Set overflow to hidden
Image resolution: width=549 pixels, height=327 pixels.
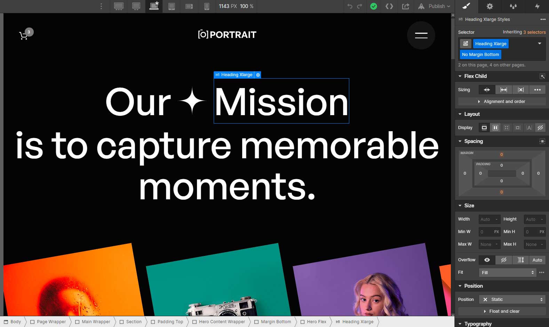(x=504, y=260)
